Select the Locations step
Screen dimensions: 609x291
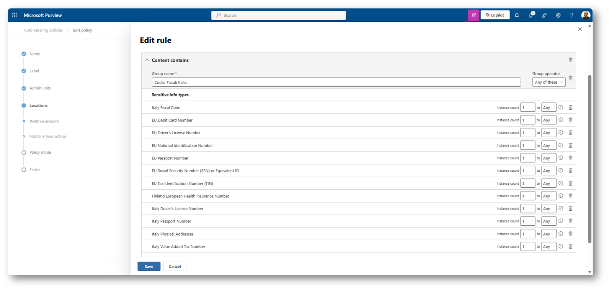coord(39,106)
